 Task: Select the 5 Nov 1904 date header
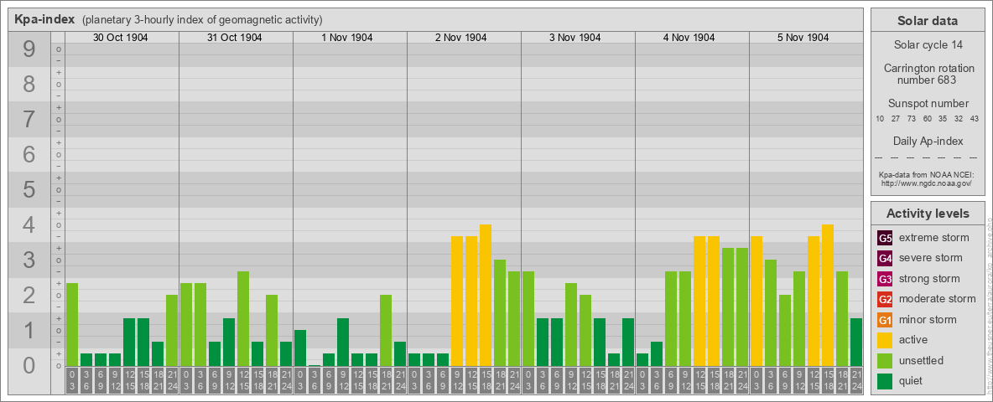(x=803, y=38)
